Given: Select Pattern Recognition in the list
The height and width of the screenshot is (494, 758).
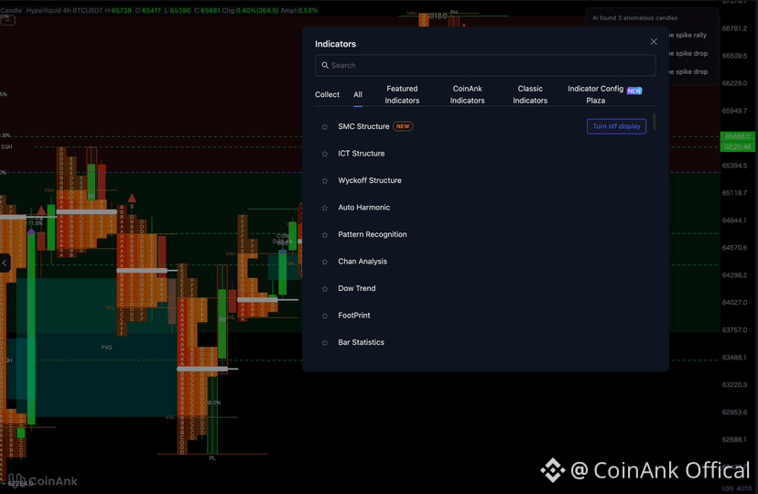Looking at the screenshot, I should coord(373,235).
